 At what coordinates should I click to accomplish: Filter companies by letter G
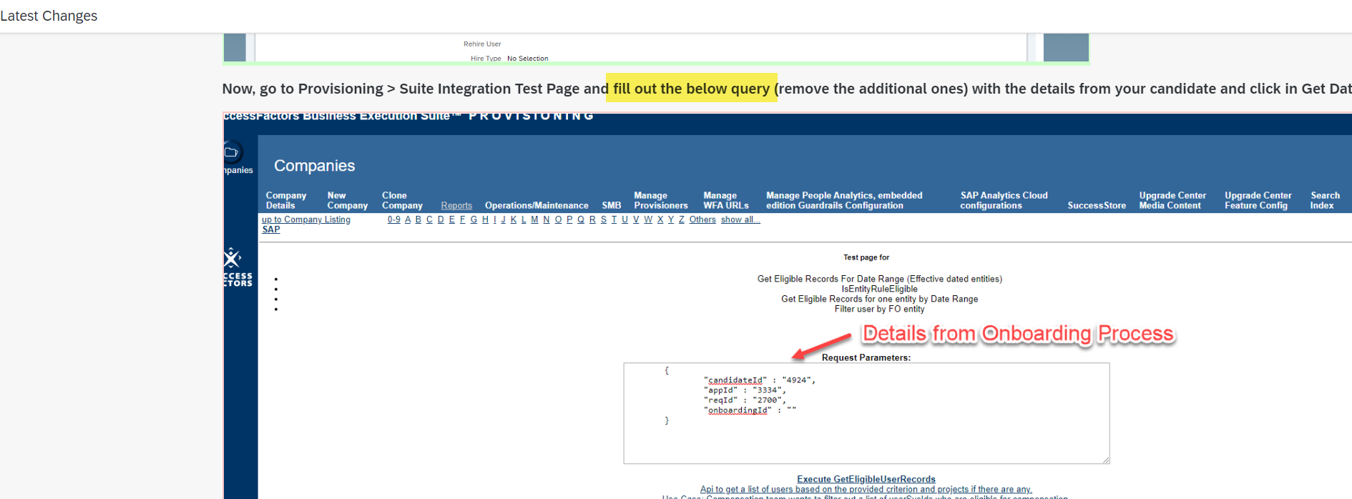(x=474, y=219)
